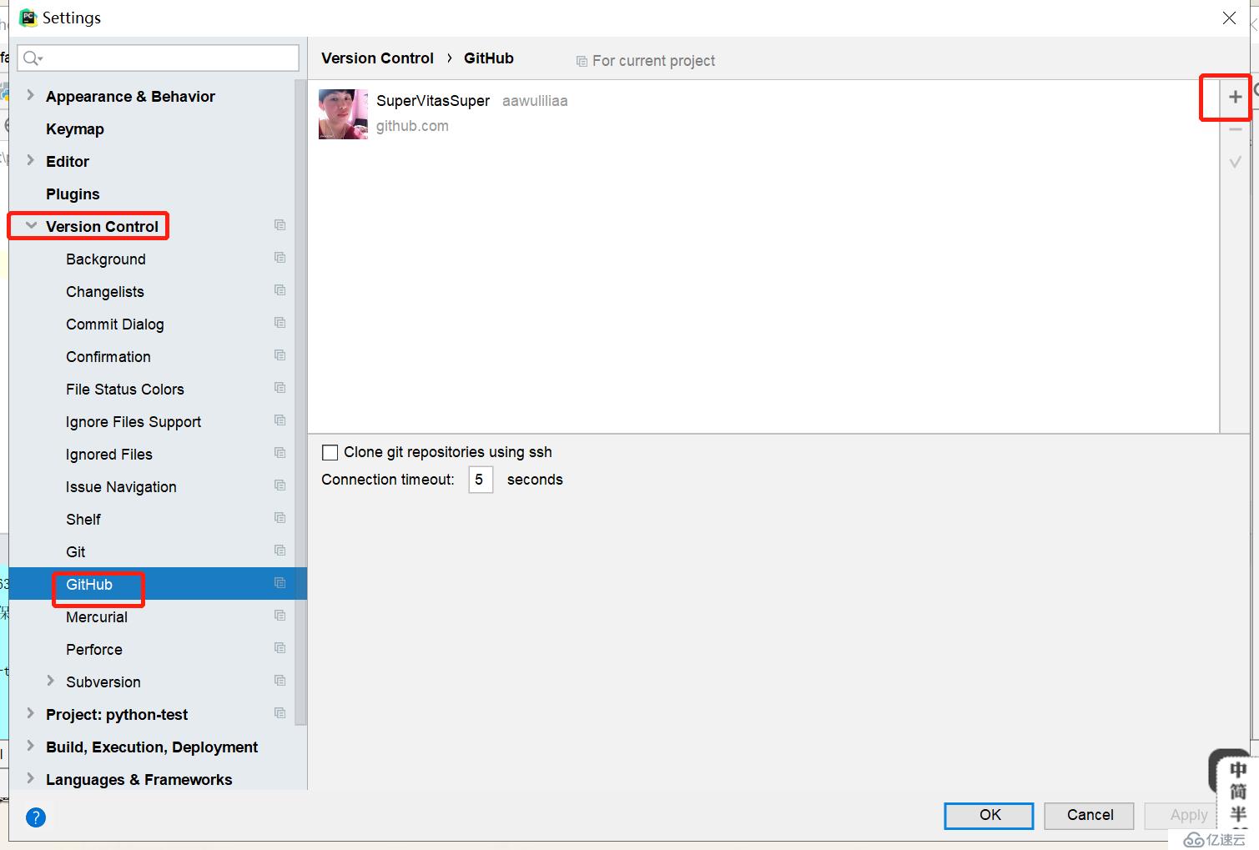This screenshot has width=1259, height=850.
Task: Expand the Editor section
Action: coord(31,160)
